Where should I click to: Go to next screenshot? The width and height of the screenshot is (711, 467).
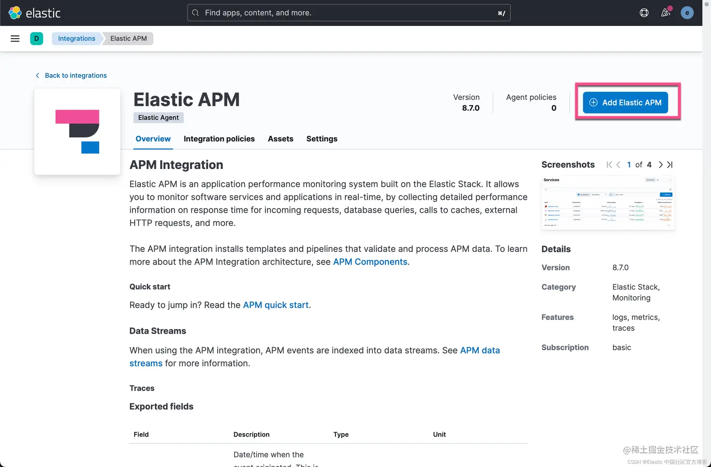[x=661, y=165]
